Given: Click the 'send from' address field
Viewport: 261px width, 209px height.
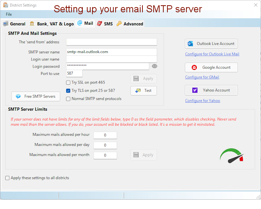Looking at the screenshot, I should pyautogui.click(x=111, y=42).
